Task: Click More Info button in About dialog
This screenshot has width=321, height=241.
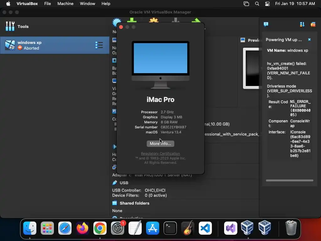Action: [160, 143]
